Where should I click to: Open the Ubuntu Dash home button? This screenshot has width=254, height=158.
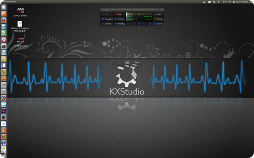(x=4, y=7)
